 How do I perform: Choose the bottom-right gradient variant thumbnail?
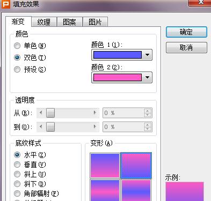click(136, 190)
